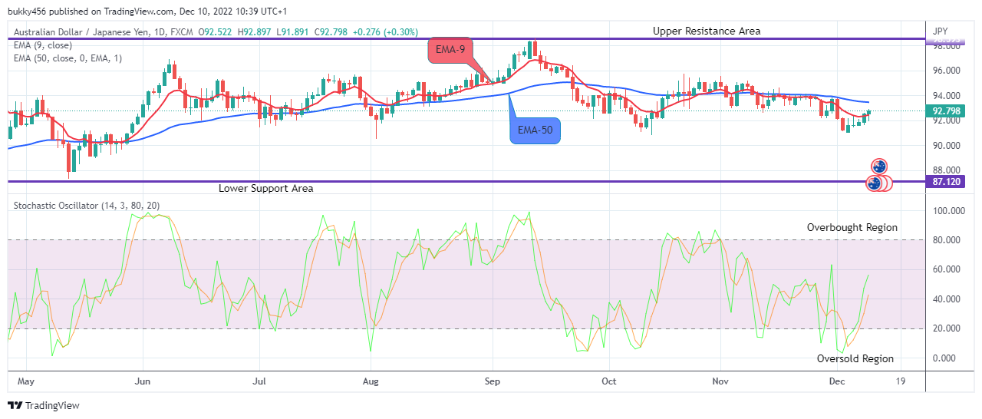Select the current price label 92.798
Image resolution: width=982 pixels, height=419 pixels.
coord(944,111)
